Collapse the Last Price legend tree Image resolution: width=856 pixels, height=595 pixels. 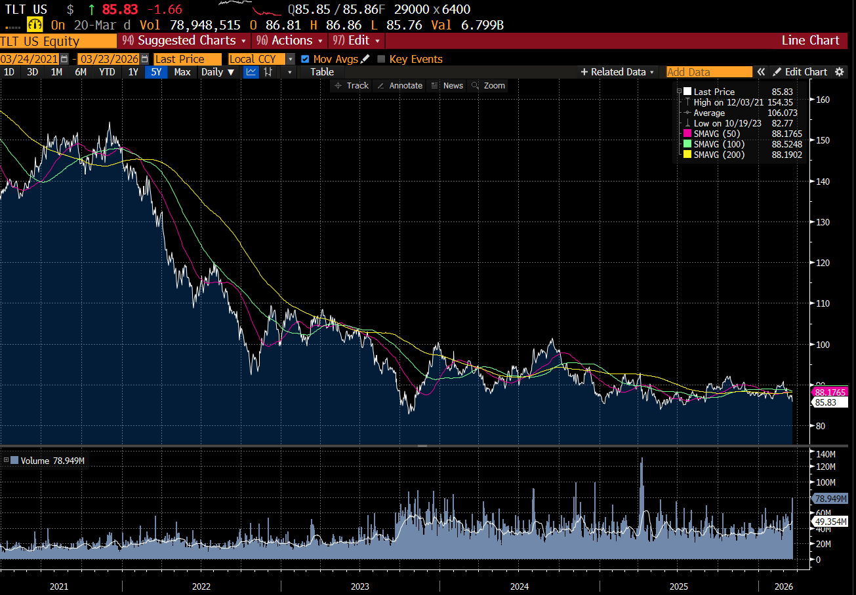point(680,92)
